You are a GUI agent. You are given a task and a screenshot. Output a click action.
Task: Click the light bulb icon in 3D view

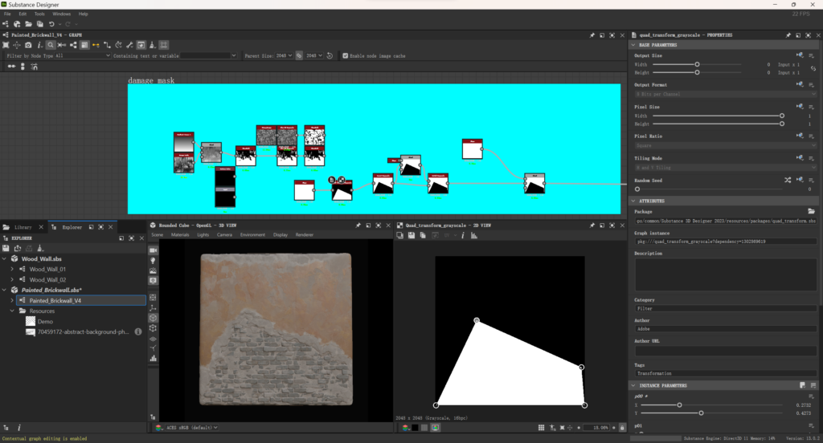click(x=153, y=261)
